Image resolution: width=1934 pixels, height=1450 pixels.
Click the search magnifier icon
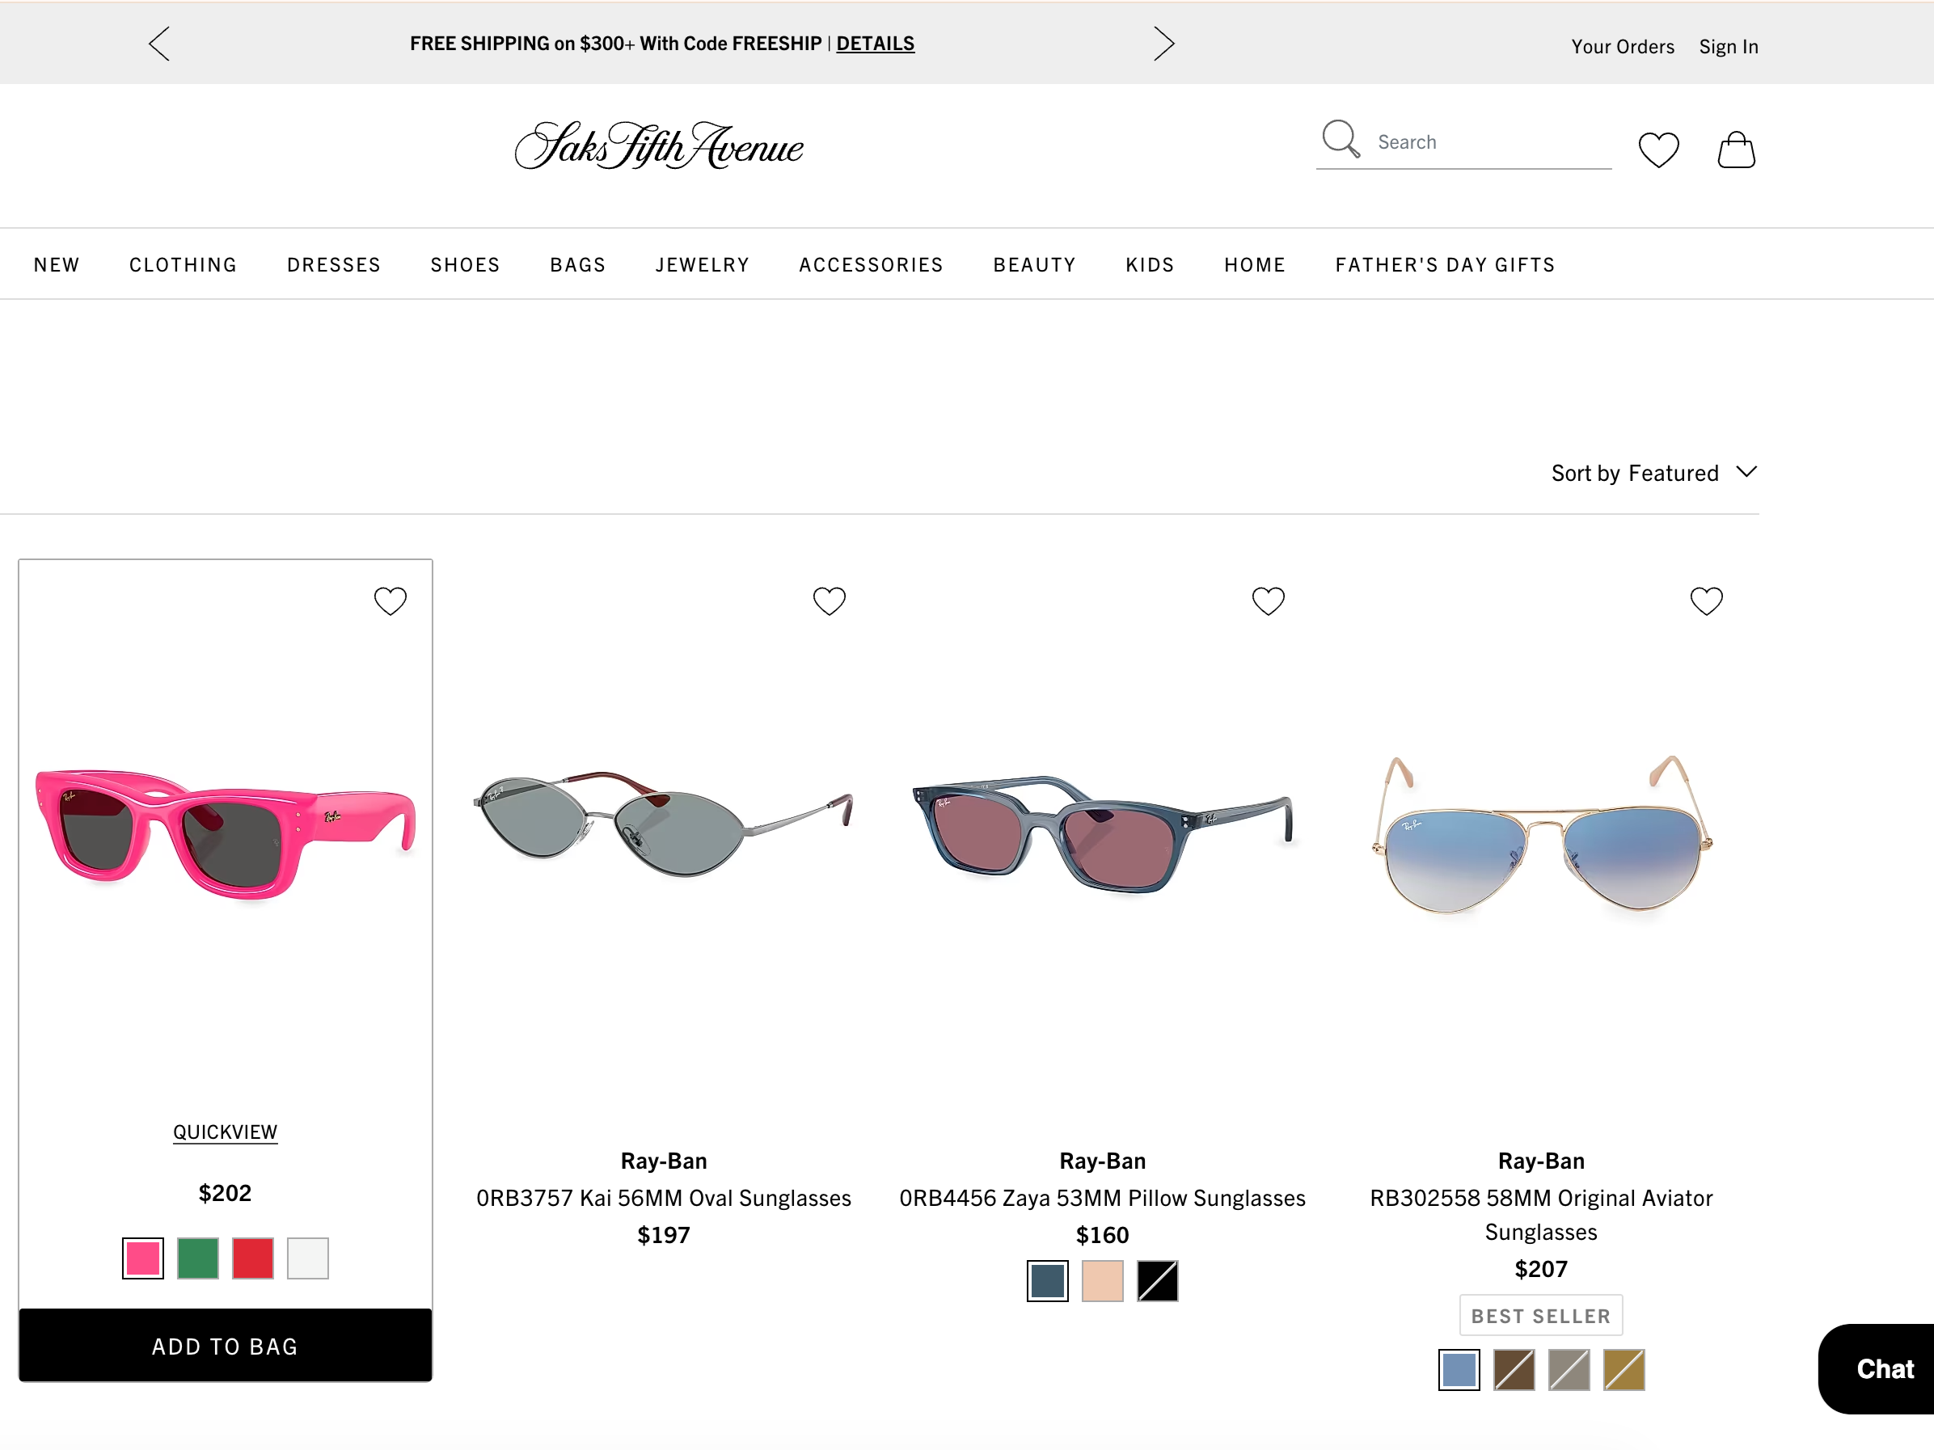tap(1341, 140)
